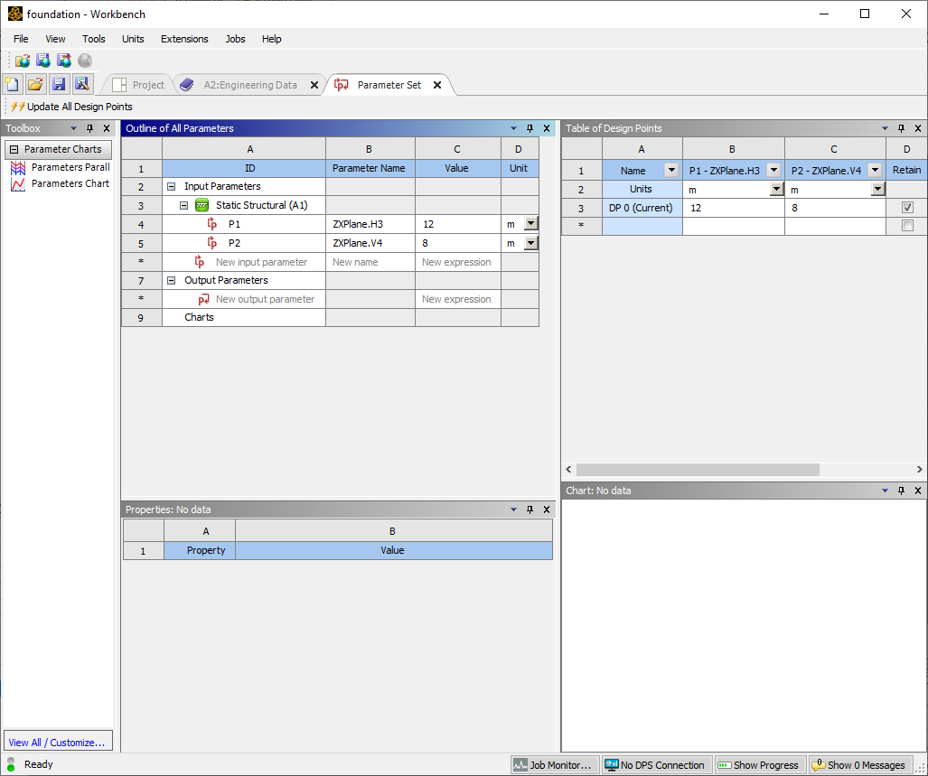
Task: Open units dropdown for P2 design point column
Action: (877, 190)
